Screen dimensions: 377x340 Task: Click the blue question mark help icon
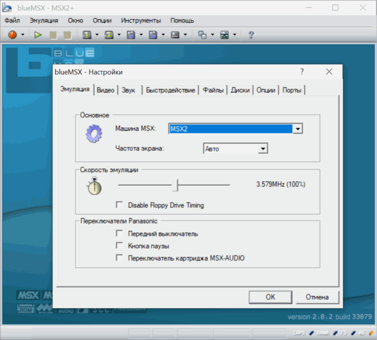[251, 35]
